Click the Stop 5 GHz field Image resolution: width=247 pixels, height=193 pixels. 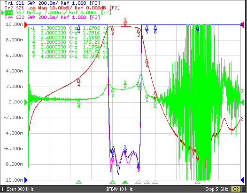tap(216, 189)
